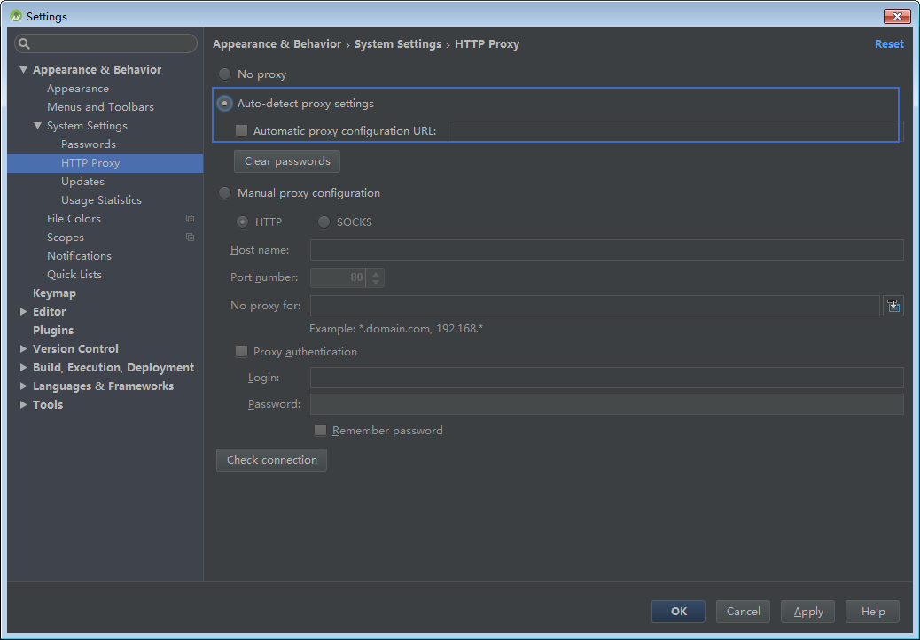Screen dimensions: 920x640
Task: Check the Remember password box
Action: (321, 431)
